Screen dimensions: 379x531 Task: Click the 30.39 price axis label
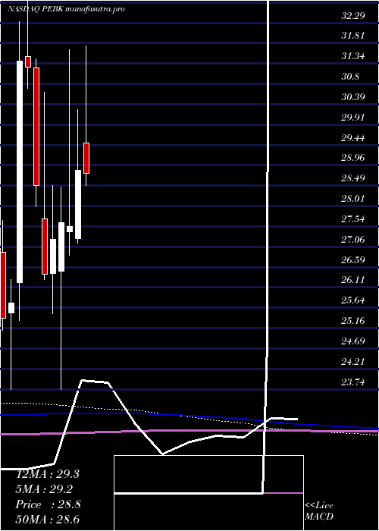click(x=353, y=97)
